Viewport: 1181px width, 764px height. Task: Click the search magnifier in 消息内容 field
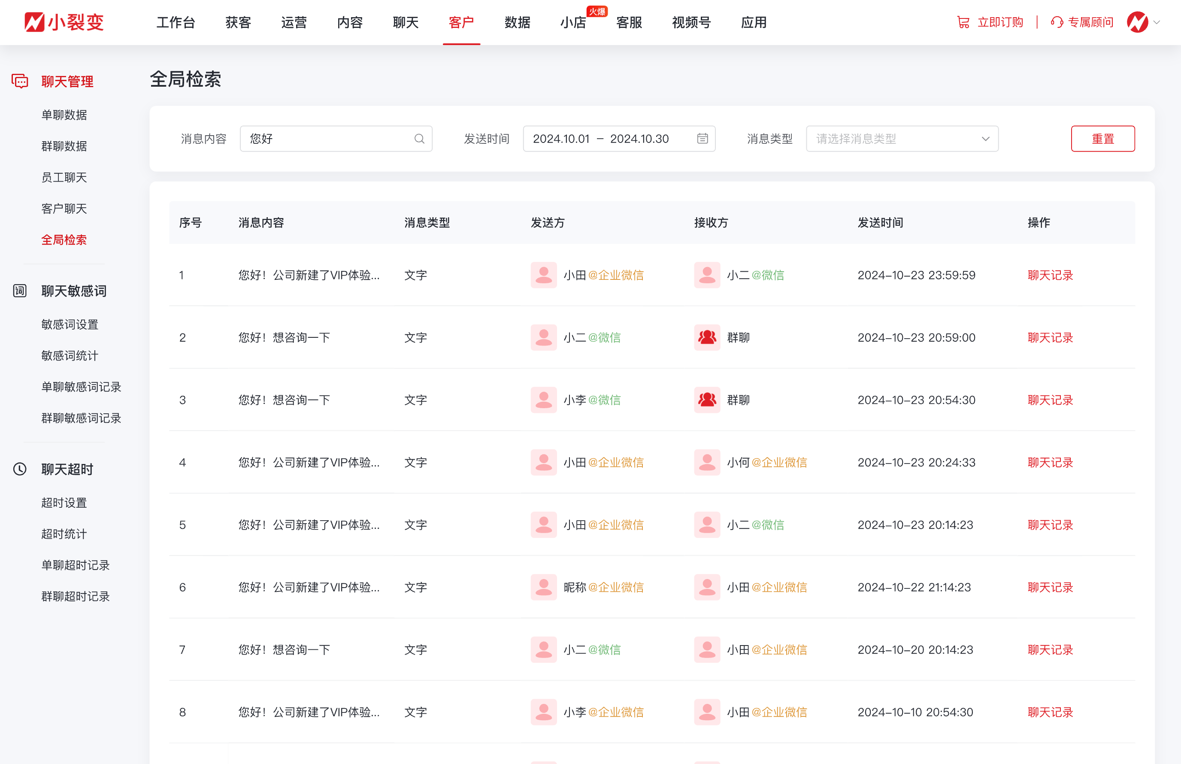(420, 139)
